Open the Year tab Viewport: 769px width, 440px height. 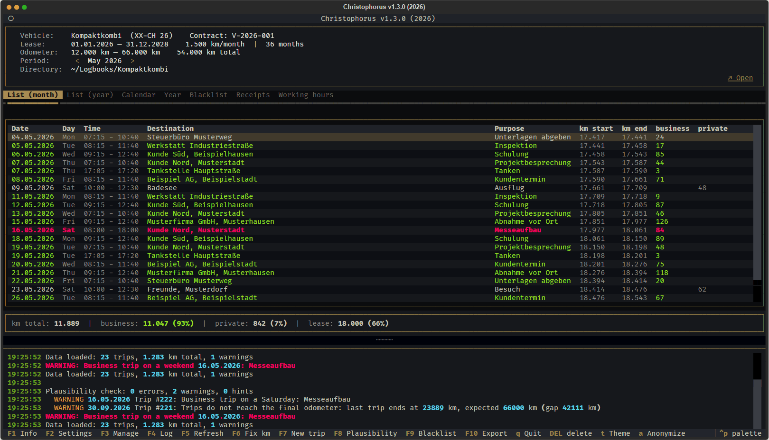pos(173,95)
